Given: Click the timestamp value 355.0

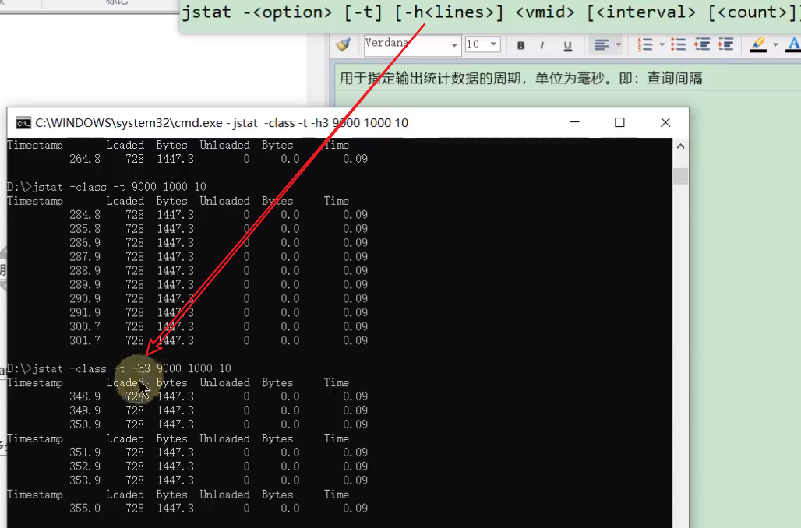Looking at the screenshot, I should (85, 508).
